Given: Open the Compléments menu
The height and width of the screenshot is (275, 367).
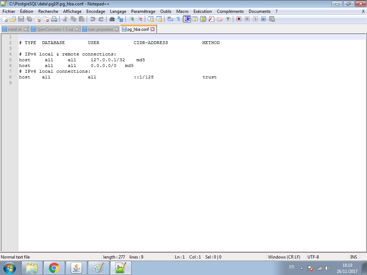Looking at the screenshot, I should 230,11.
